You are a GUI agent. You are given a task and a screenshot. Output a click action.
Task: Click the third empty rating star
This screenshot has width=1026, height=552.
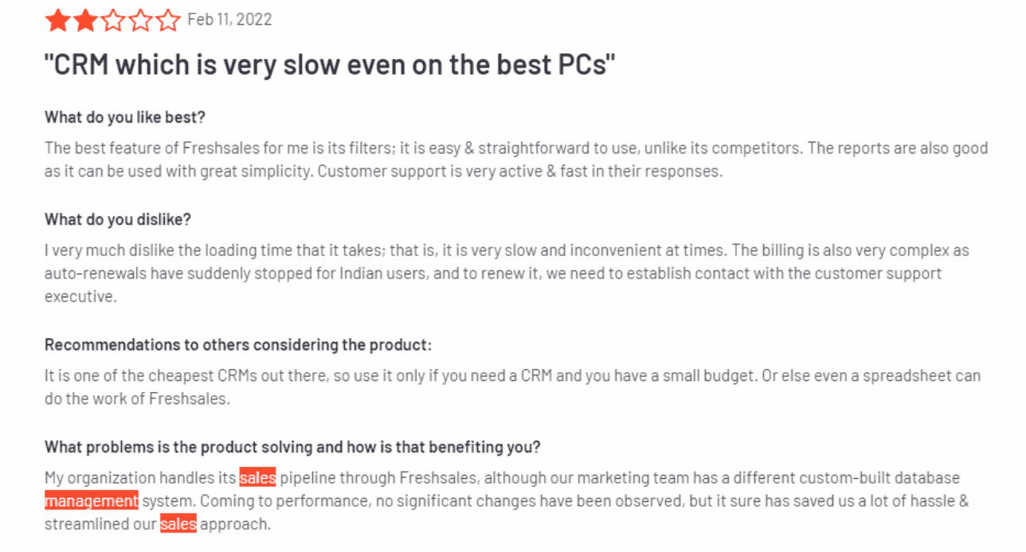(x=113, y=20)
